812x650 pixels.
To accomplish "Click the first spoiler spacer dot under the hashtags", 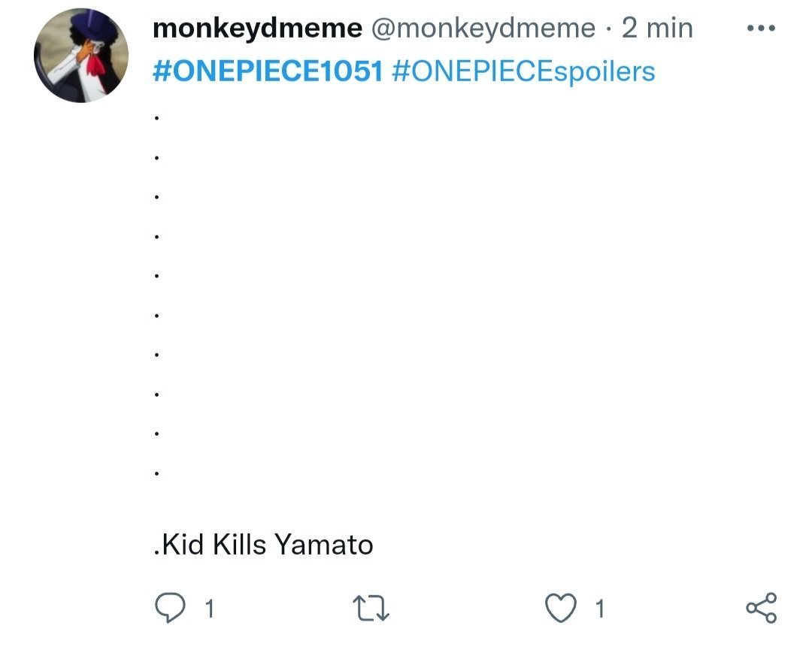I will click(x=156, y=118).
